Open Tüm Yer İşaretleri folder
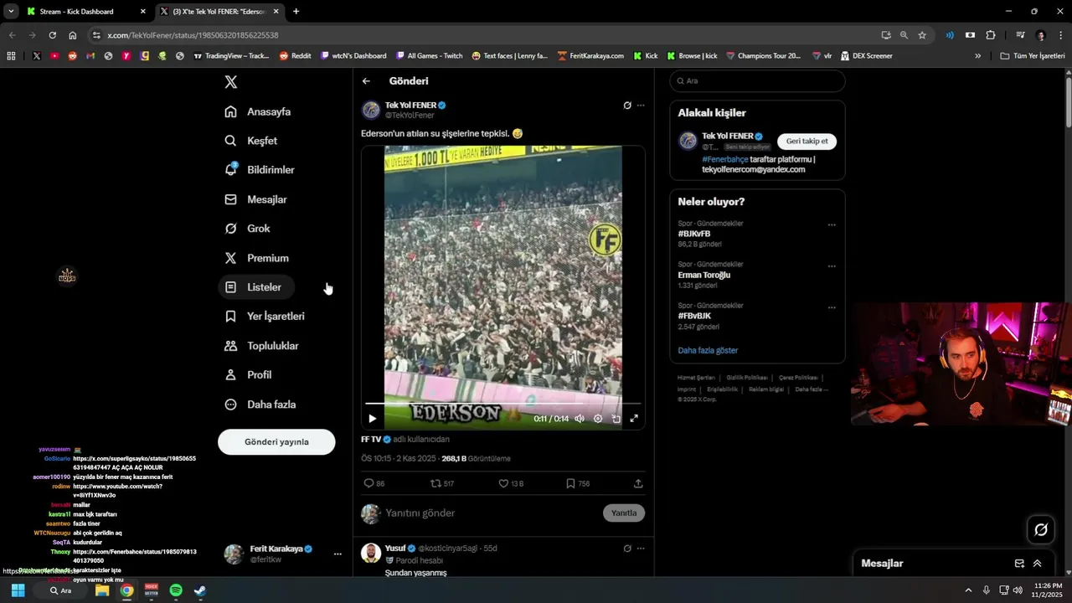 click(x=1033, y=56)
